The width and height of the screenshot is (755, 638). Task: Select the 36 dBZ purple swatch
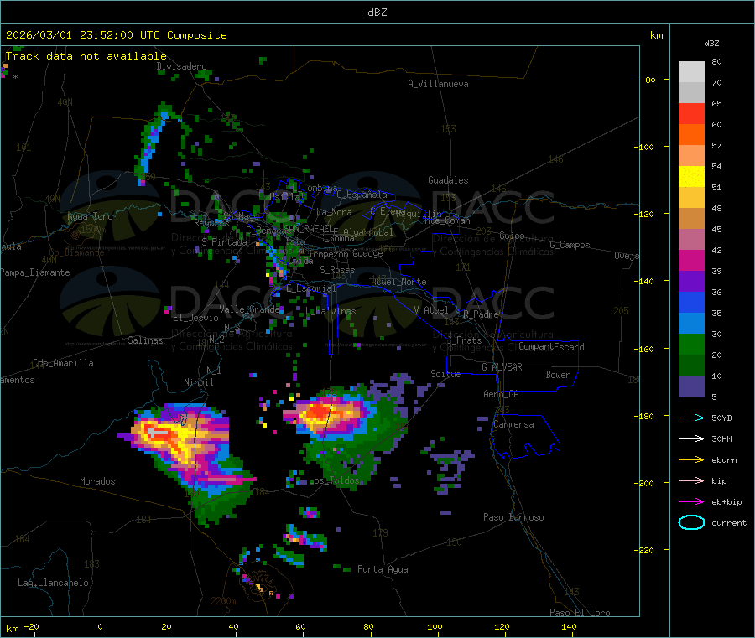(691, 282)
